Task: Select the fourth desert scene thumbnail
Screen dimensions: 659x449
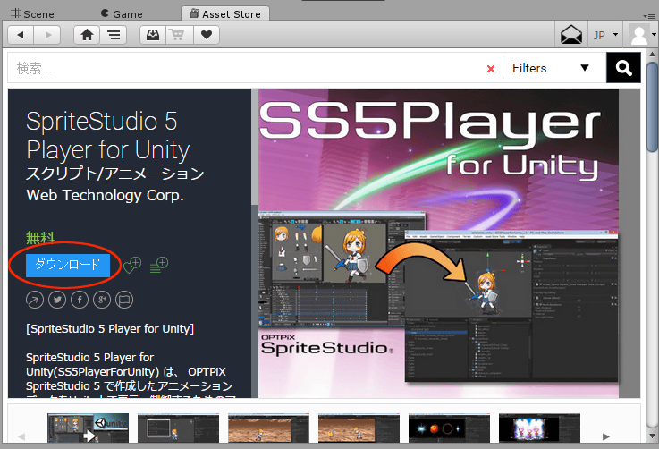Action: tap(359, 428)
